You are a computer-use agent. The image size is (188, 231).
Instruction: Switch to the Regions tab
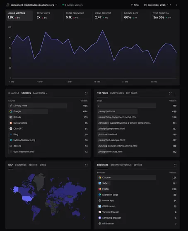click(33, 165)
